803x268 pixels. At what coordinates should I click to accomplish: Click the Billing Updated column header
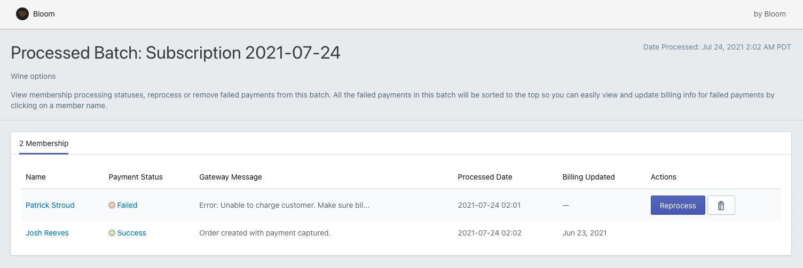click(588, 177)
